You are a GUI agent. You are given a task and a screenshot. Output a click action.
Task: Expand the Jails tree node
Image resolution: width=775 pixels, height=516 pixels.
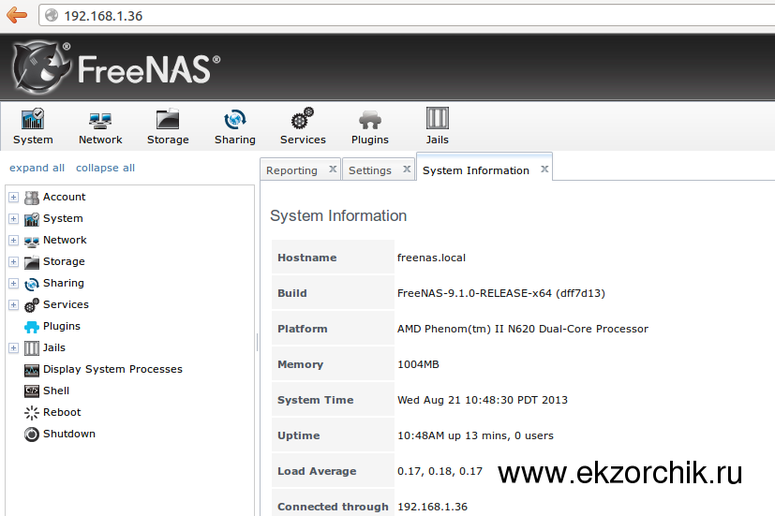click(x=13, y=348)
